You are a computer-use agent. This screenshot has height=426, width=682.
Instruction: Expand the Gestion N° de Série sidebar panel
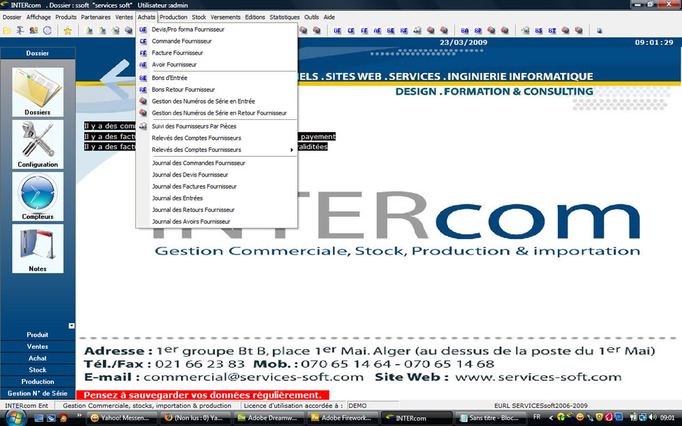point(38,393)
